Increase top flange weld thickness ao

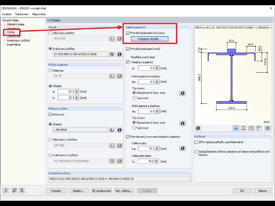tap(157, 81)
